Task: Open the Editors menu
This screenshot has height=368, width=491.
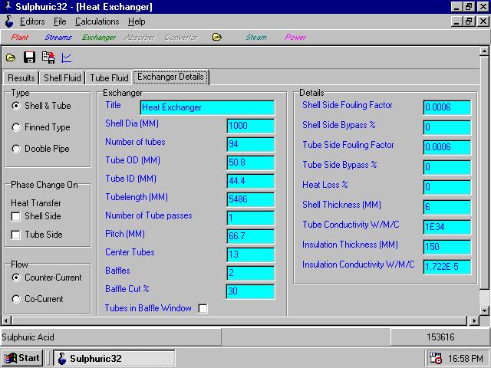Action: [32, 21]
